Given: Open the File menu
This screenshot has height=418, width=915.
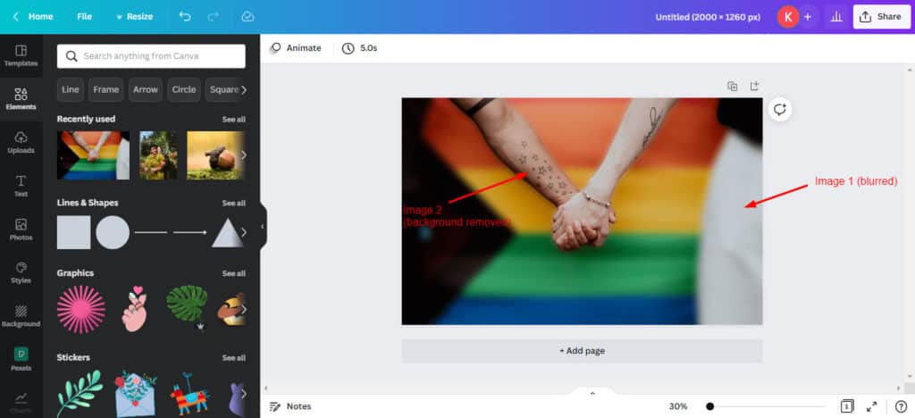Looking at the screenshot, I should (x=85, y=16).
